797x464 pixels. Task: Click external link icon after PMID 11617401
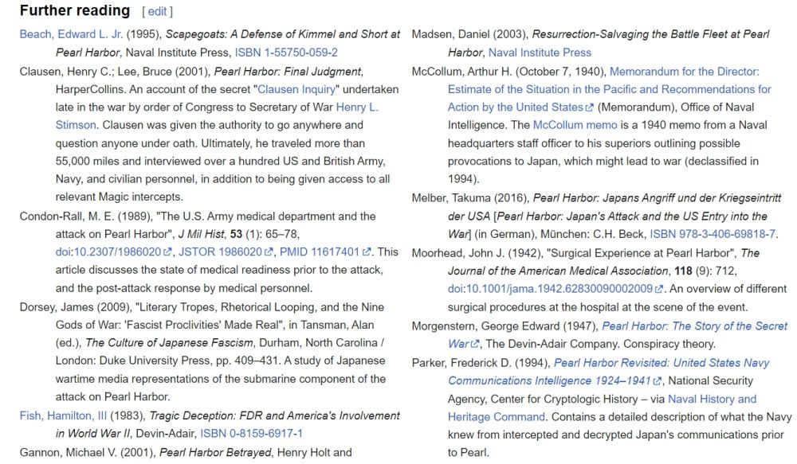[x=367, y=251]
